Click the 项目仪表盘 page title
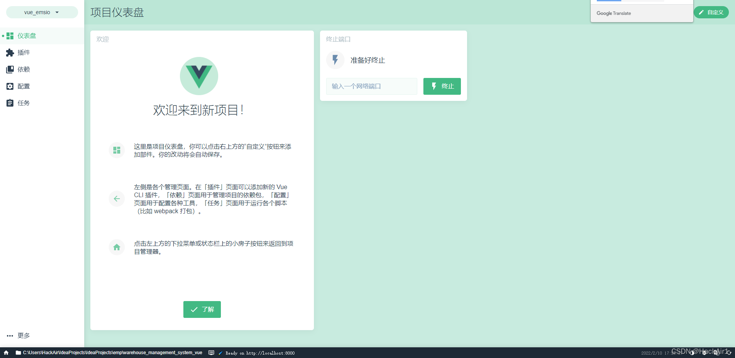Viewport: 735px width, 358px height. tap(117, 12)
